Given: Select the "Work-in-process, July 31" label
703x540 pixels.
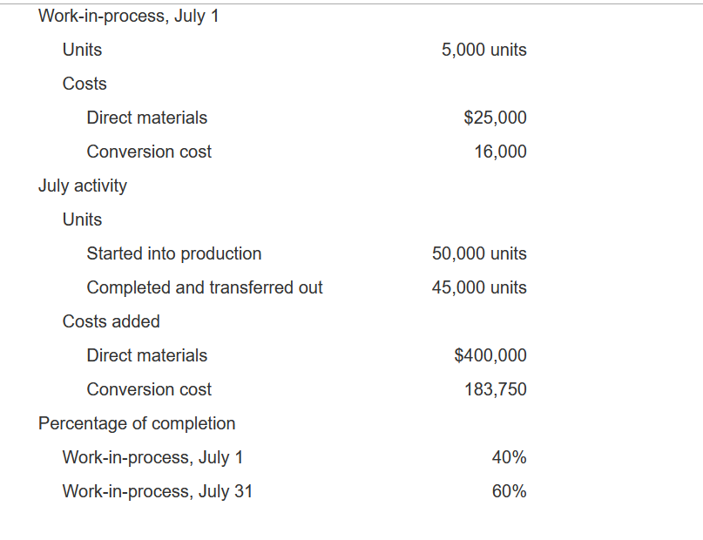Looking at the screenshot, I should click(x=158, y=491).
